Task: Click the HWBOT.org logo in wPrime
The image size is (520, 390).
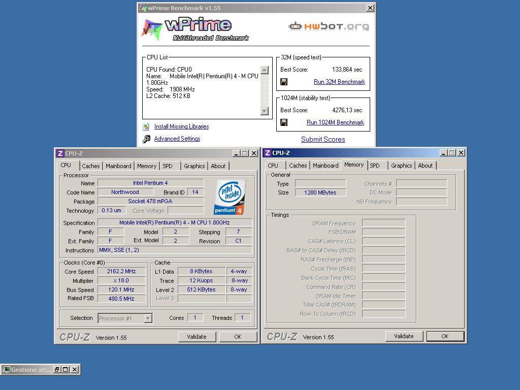Action: tap(329, 26)
